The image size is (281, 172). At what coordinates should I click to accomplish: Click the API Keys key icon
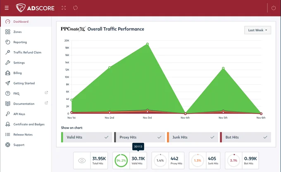pos(8,114)
